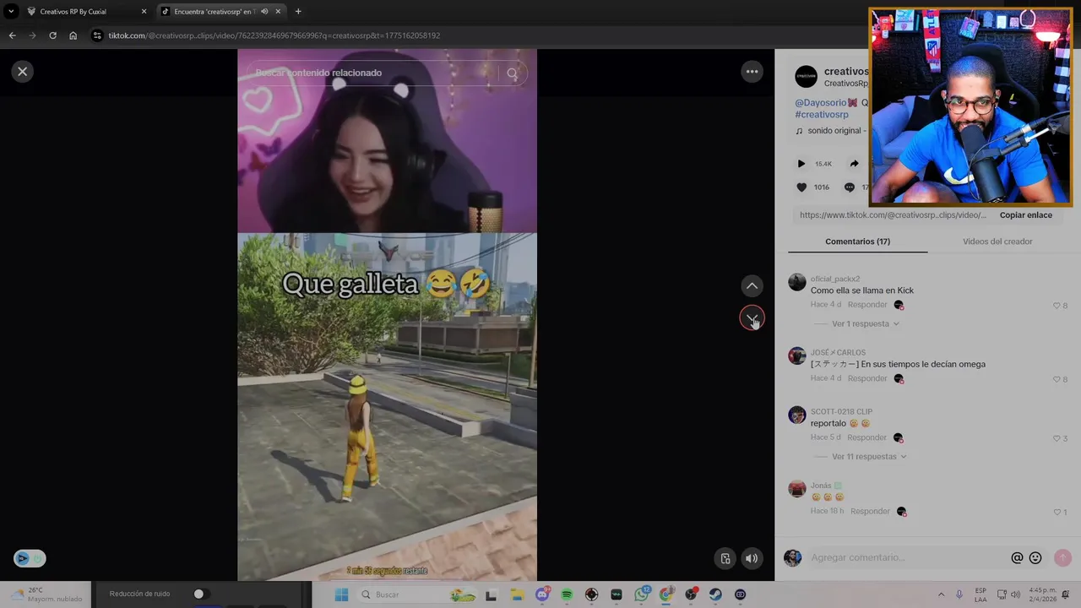This screenshot has height=608, width=1081.
Task: Open comments via speech bubble icon
Action: (850, 187)
